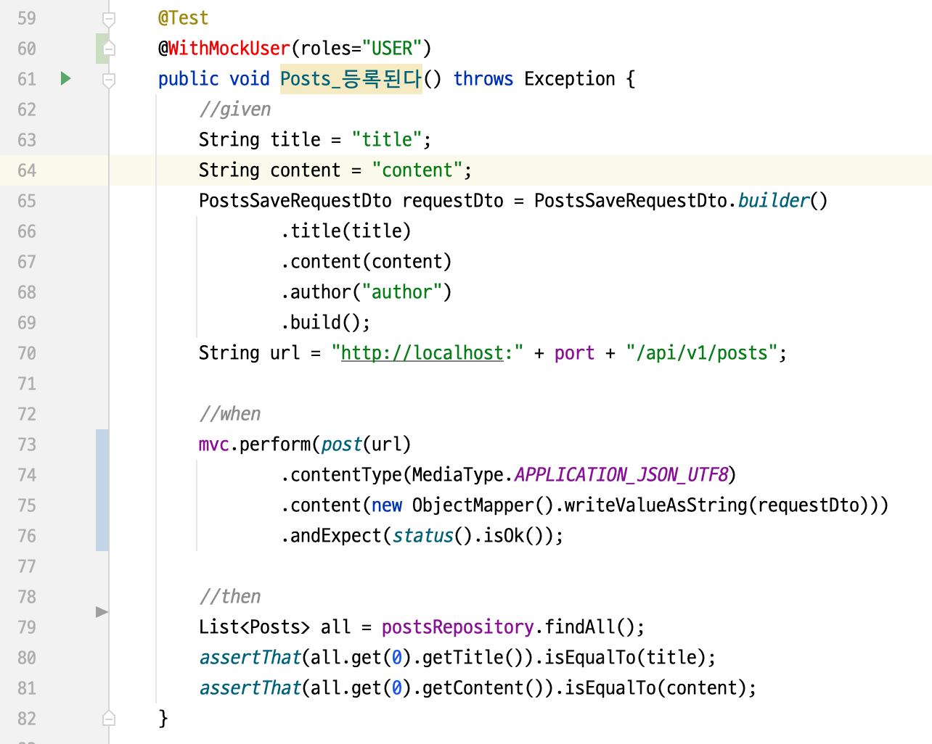Viewport: 932px width, 744px height.
Task: Click writeValueAsString method call
Action: 655,505
